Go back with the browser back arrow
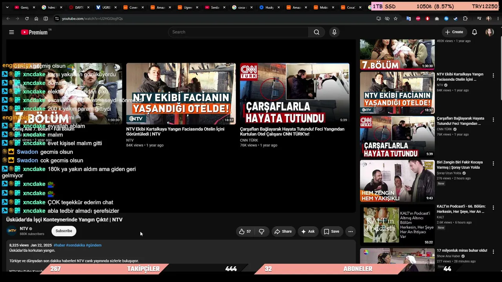The width and height of the screenshot is (502, 282). [8, 18]
